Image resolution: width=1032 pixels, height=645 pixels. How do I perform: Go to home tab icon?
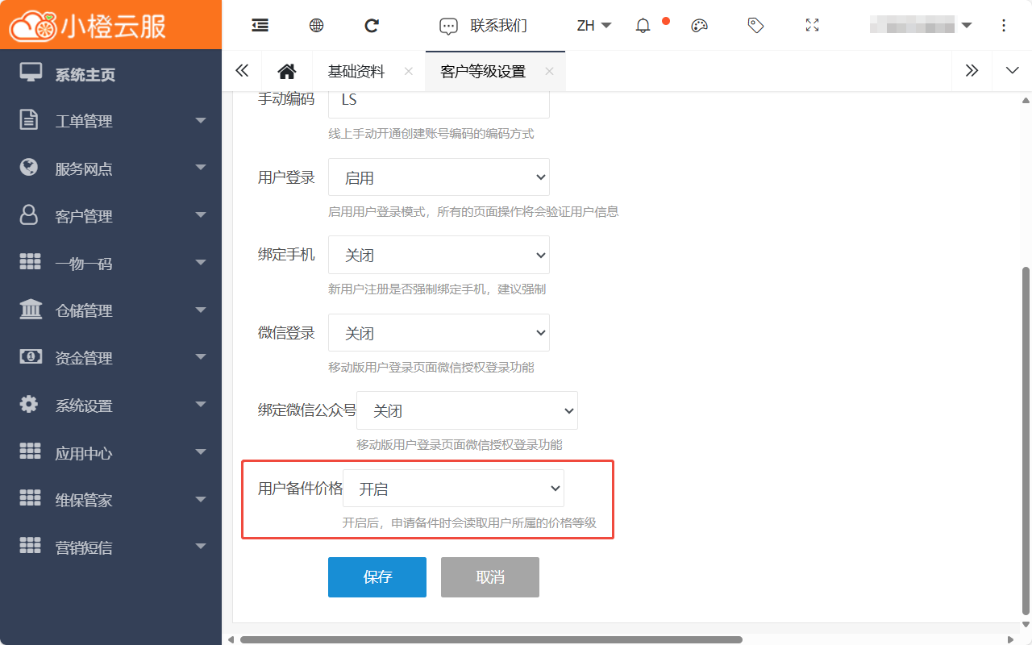[x=286, y=72]
